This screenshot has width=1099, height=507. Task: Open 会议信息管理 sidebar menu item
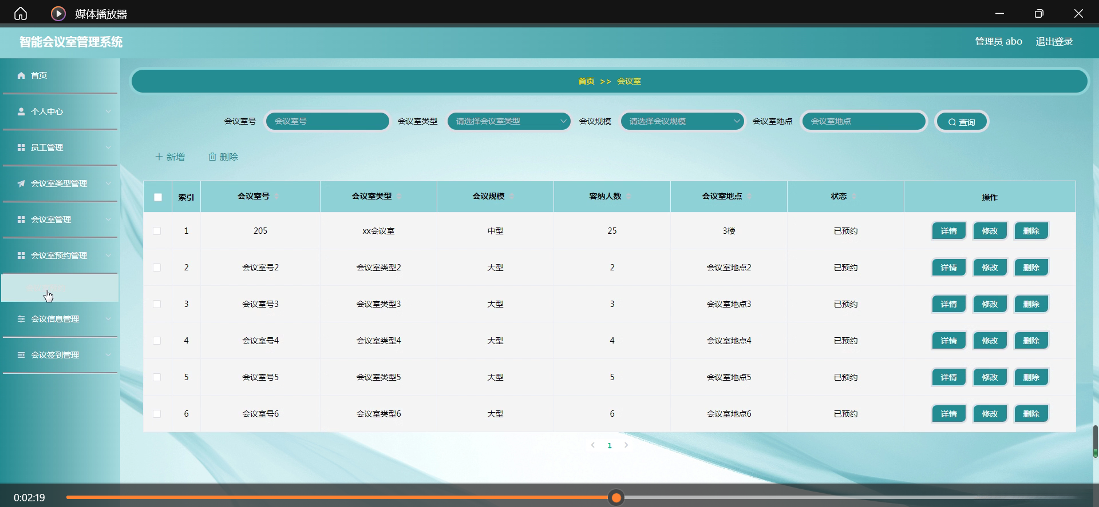pos(60,319)
